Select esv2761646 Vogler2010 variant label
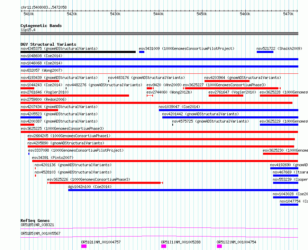 point(45,92)
